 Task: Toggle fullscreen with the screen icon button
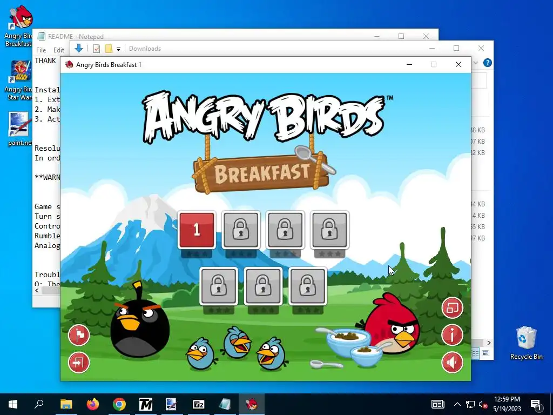click(452, 307)
